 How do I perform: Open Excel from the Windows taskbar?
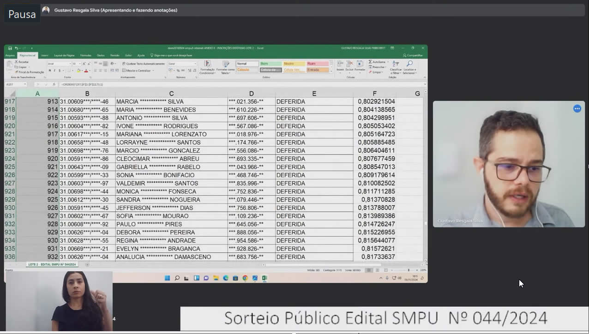point(265,278)
